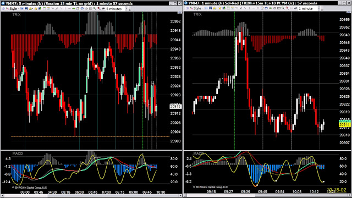Open star-with-arrow dropdown in 1 minute toolbar
This screenshot has height=198, width=352.
coord(215,9)
